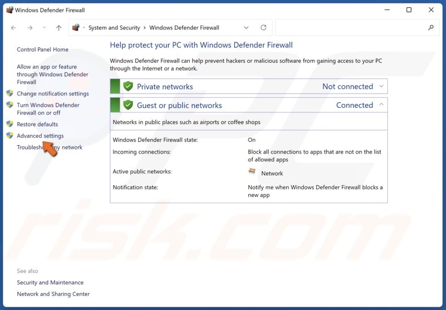Maximize the Windows Defender Firewall window

click(409, 10)
